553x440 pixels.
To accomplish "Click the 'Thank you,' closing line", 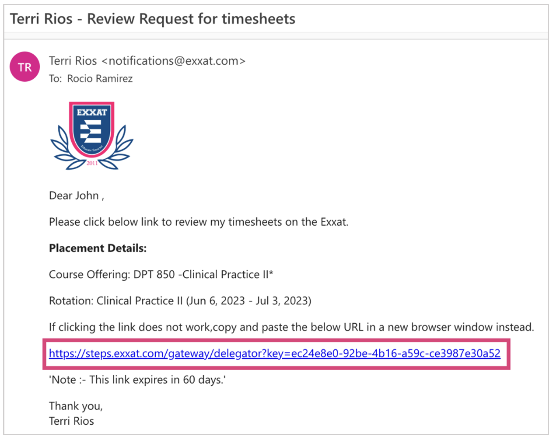I will click(76, 406).
